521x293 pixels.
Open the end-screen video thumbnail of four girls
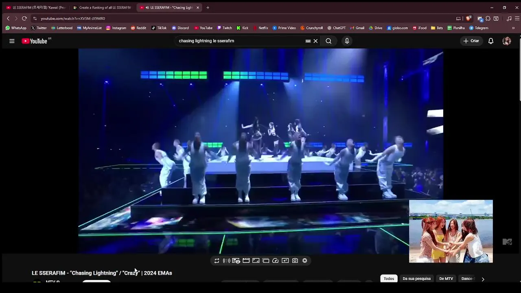pyautogui.click(x=451, y=231)
